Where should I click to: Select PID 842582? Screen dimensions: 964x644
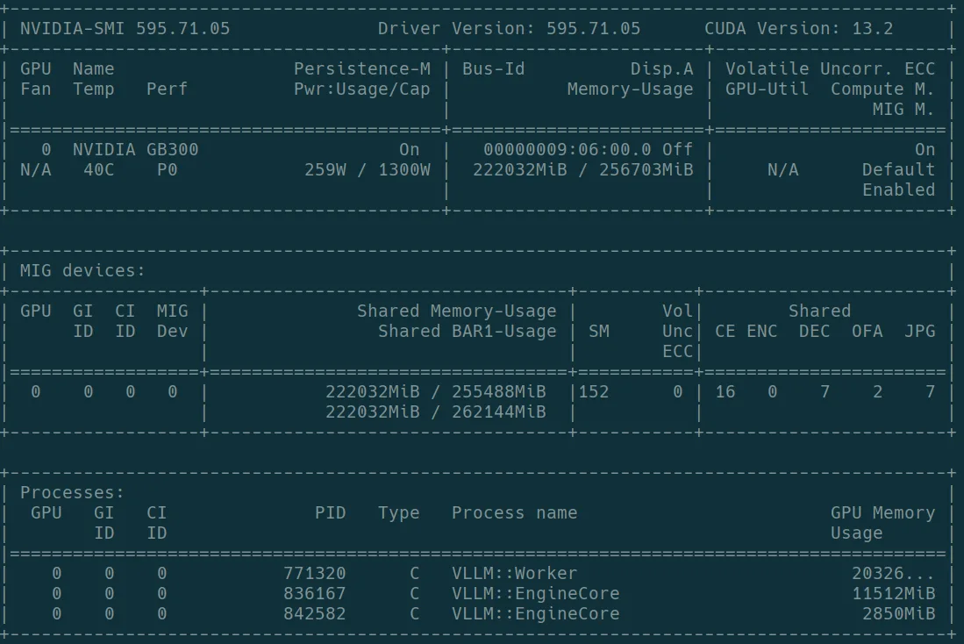click(314, 614)
